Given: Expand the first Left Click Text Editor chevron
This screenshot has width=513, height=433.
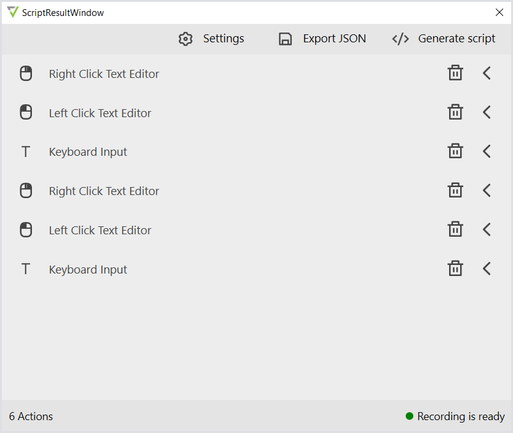Looking at the screenshot, I should click(487, 112).
